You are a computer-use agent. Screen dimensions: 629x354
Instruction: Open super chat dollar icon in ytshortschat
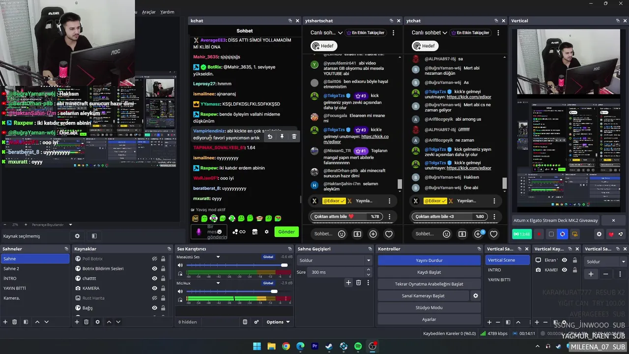[x=357, y=234]
